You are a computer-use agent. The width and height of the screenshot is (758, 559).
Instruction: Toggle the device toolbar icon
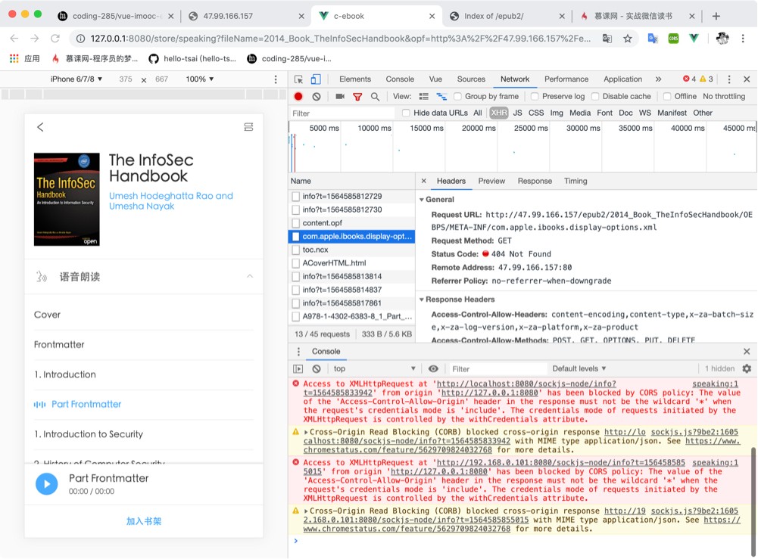[316, 79]
